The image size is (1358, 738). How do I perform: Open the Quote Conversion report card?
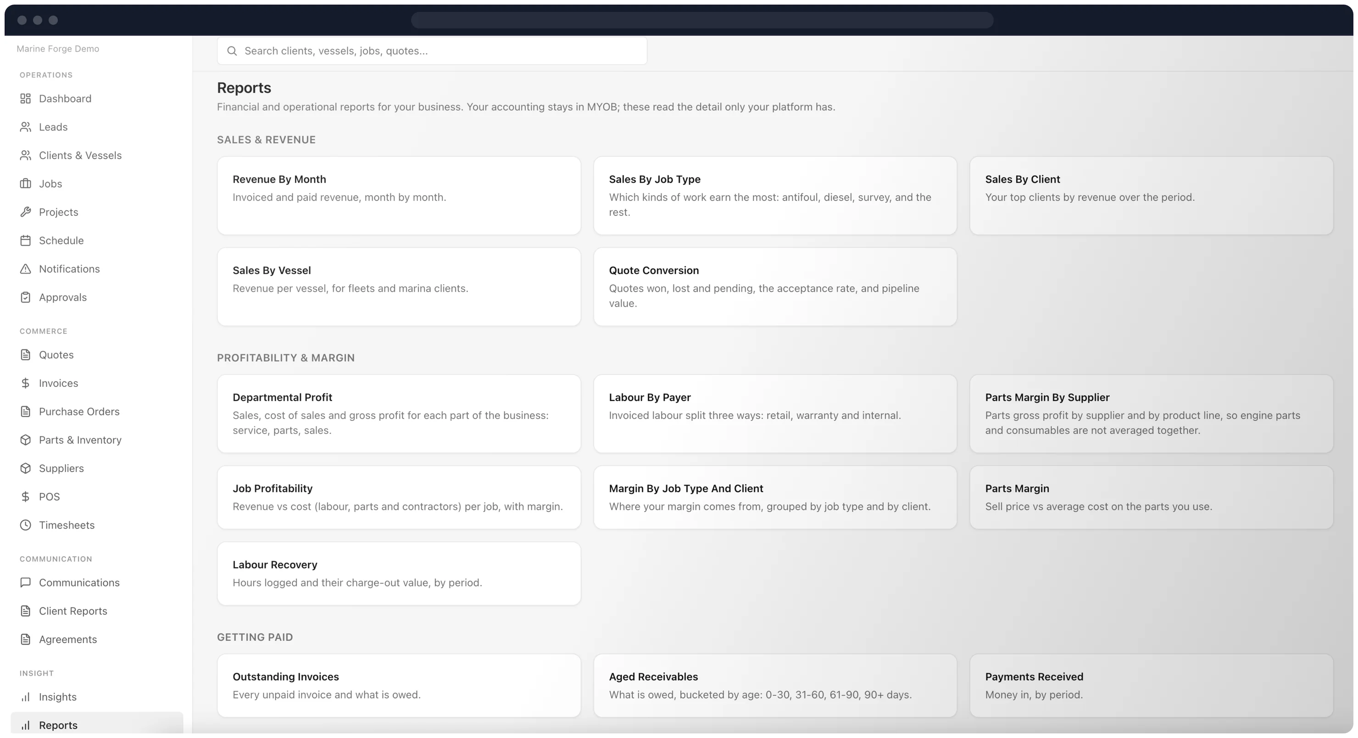[775, 287]
